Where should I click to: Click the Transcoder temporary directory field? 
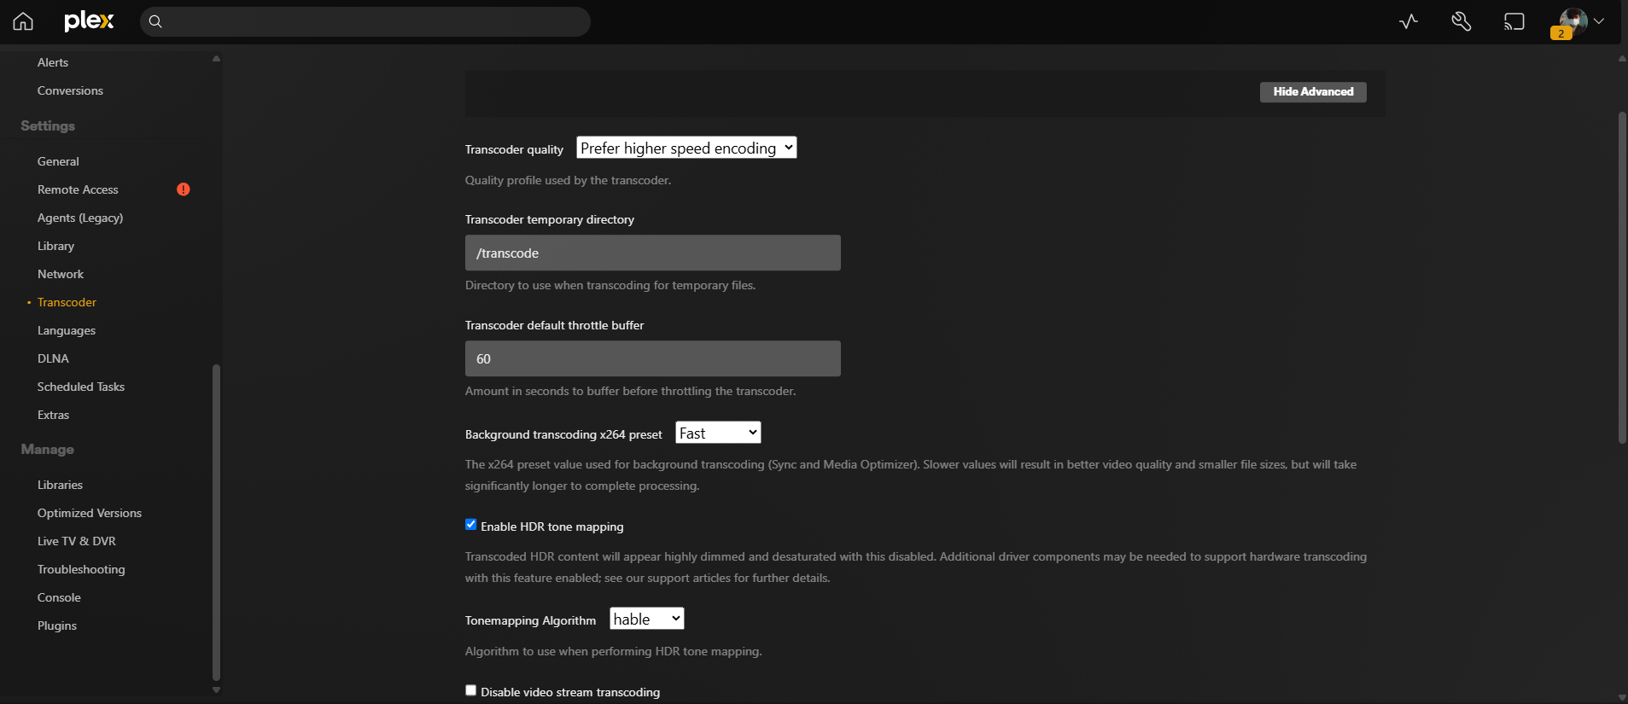pos(652,253)
